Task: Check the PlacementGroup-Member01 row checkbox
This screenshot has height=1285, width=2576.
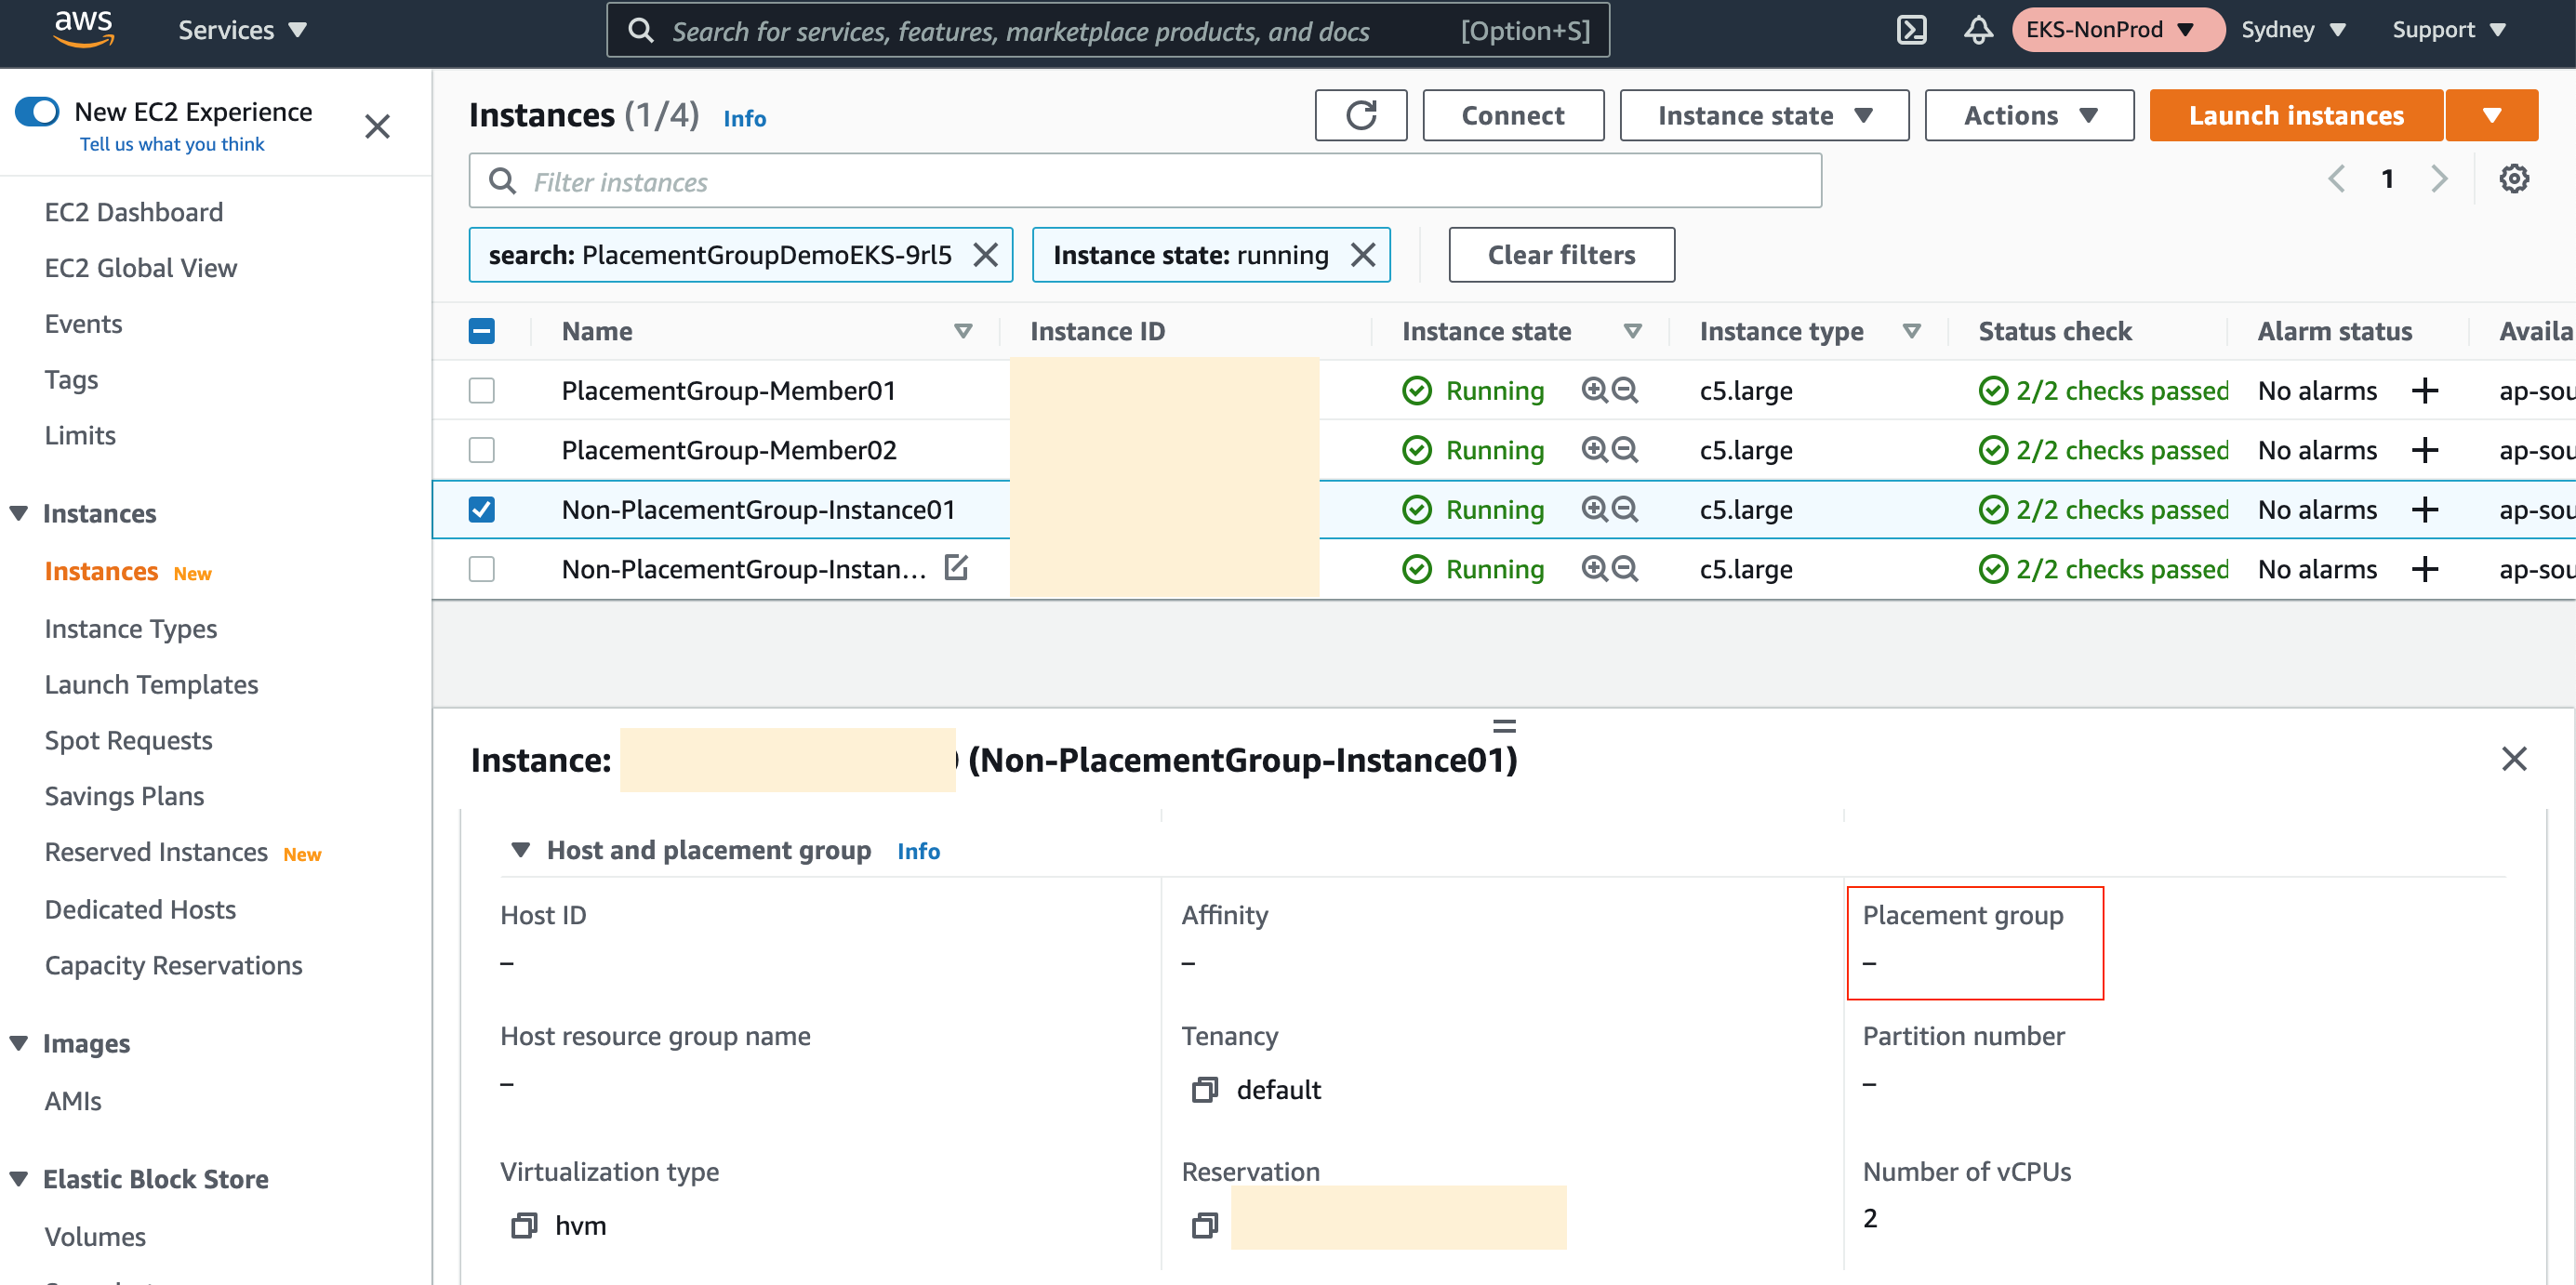Action: [x=481, y=390]
